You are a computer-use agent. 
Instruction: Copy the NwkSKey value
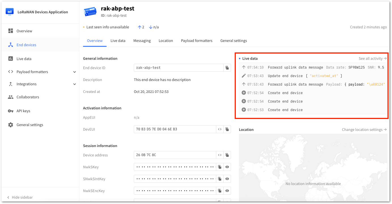pyautogui.click(x=220, y=167)
